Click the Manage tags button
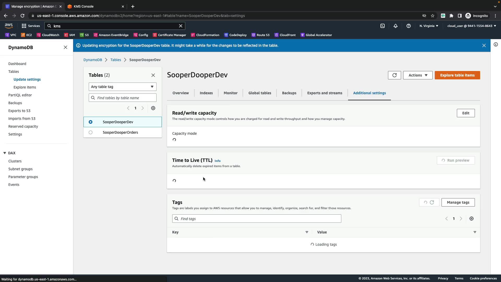 [x=458, y=202]
